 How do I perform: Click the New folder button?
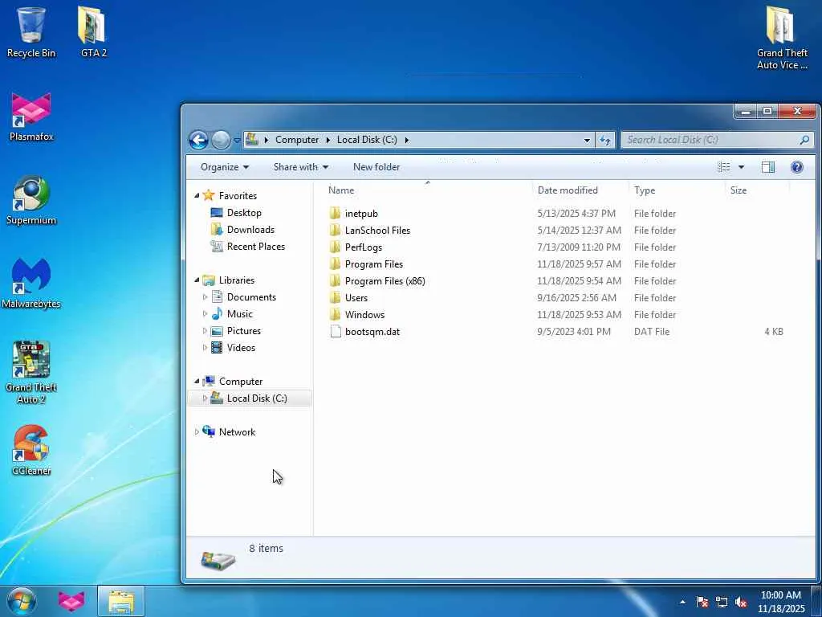376,167
